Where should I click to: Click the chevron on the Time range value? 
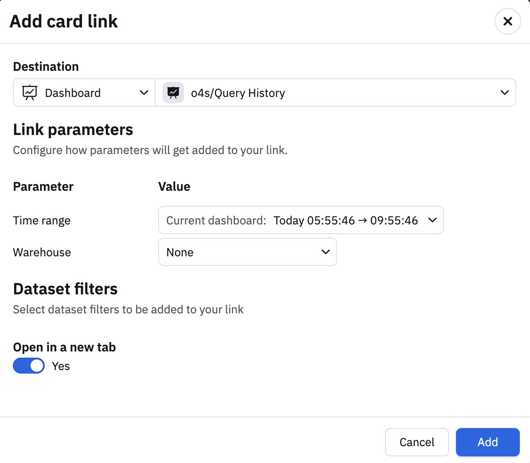tap(433, 220)
